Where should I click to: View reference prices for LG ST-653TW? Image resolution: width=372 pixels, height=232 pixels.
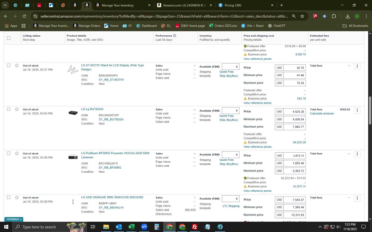(257, 103)
